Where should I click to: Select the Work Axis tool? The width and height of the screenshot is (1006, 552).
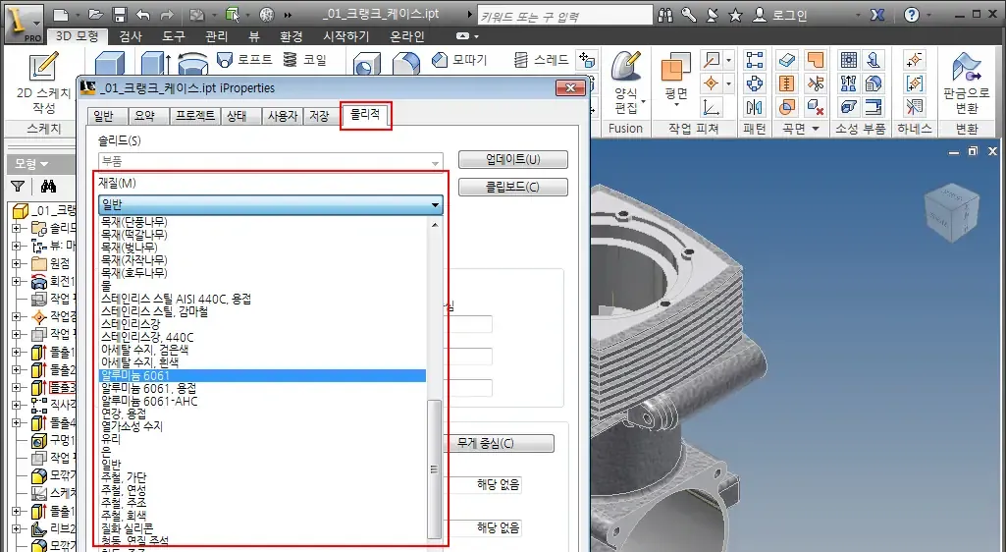click(712, 60)
